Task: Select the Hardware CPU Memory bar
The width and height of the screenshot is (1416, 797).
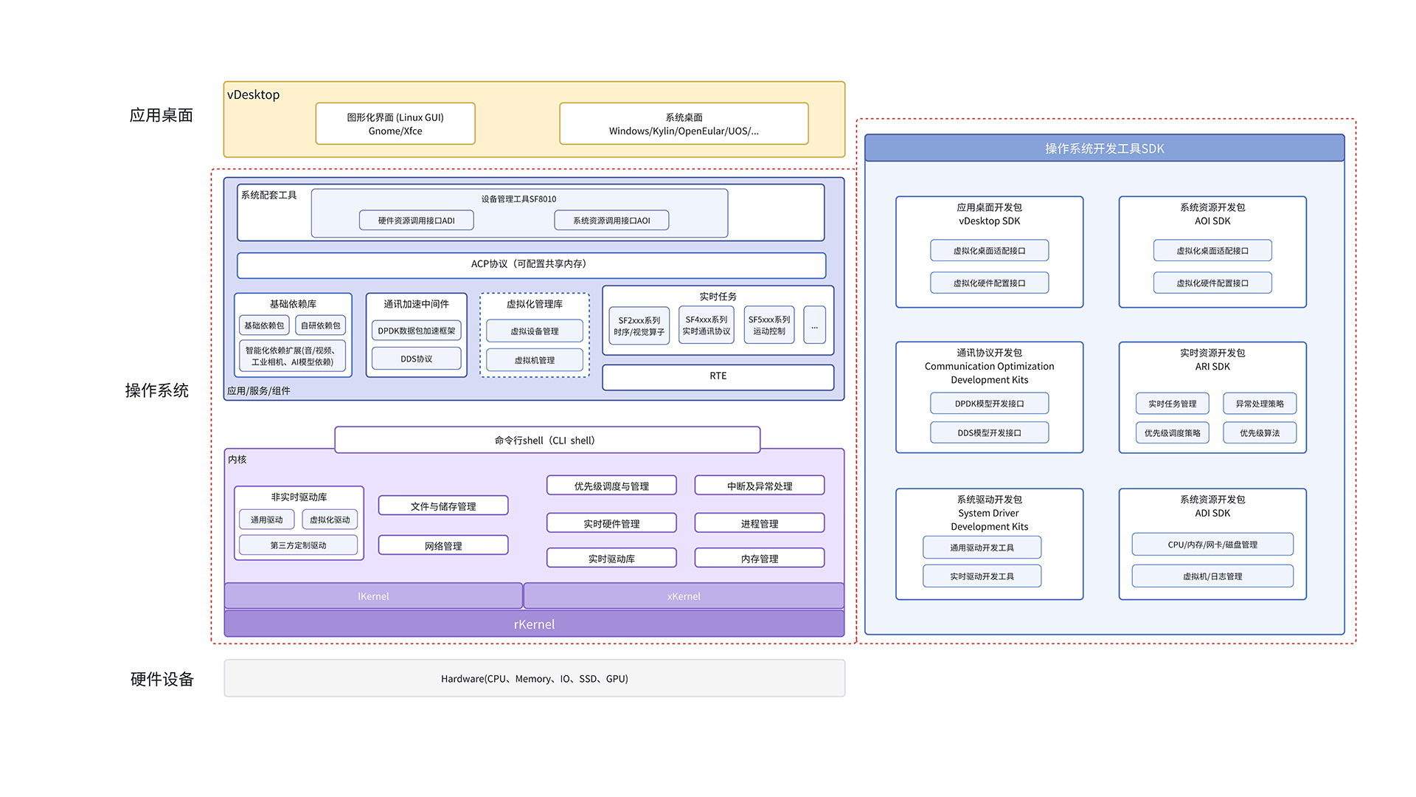Action: [534, 679]
